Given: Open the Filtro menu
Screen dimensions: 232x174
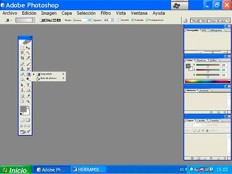Looking at the screenshot, I should pos(106,13).
